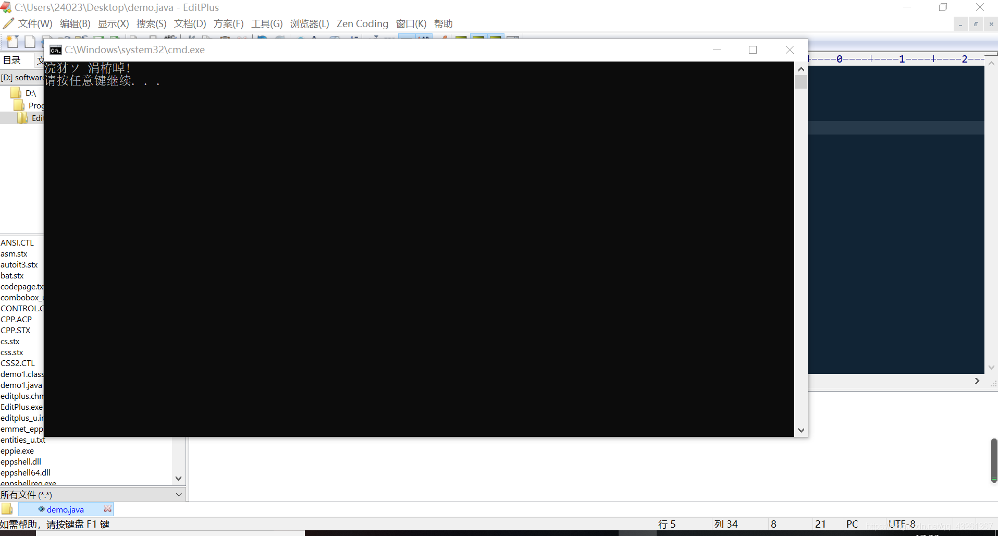
Task: Expand the 所有文件 (*.*) file filter dropdown
Action: [x=92, y=494]
